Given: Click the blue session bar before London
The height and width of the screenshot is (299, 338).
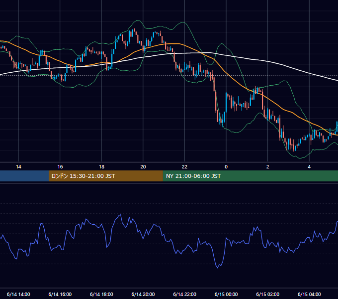Looking at the screenshot, I should point(24,176).
